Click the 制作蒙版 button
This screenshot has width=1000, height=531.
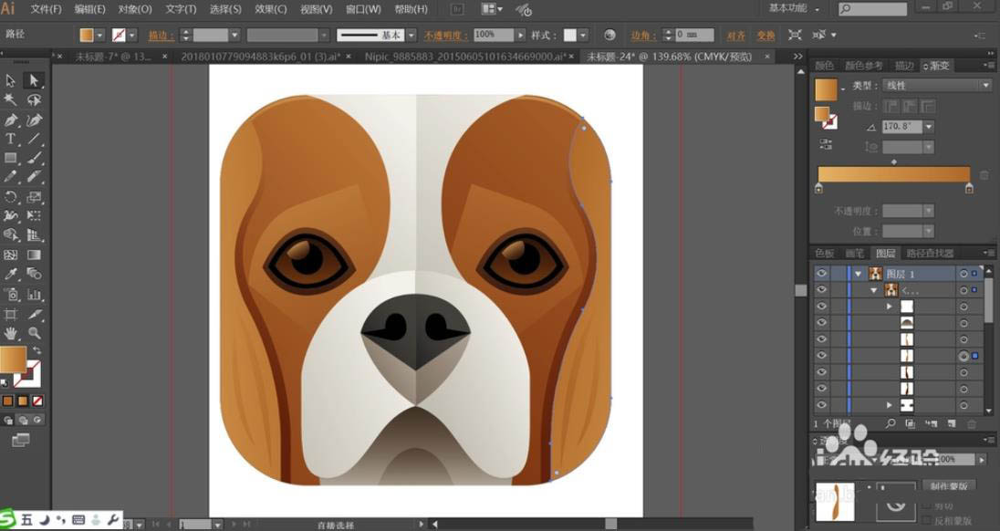(x=948, y=486)
